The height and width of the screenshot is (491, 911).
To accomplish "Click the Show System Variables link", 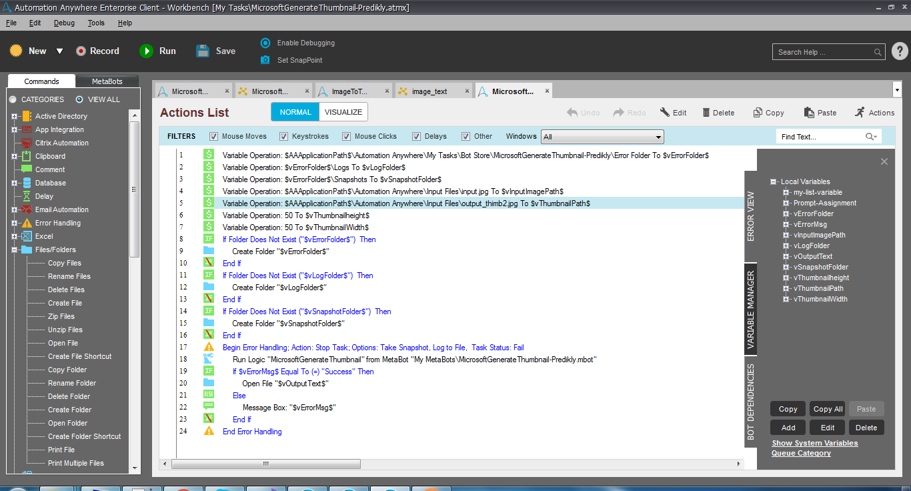I will click(814, 443).
